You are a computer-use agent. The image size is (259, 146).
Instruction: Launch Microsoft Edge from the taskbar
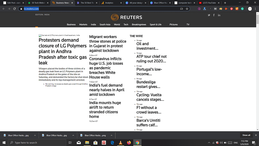[112, 142]
